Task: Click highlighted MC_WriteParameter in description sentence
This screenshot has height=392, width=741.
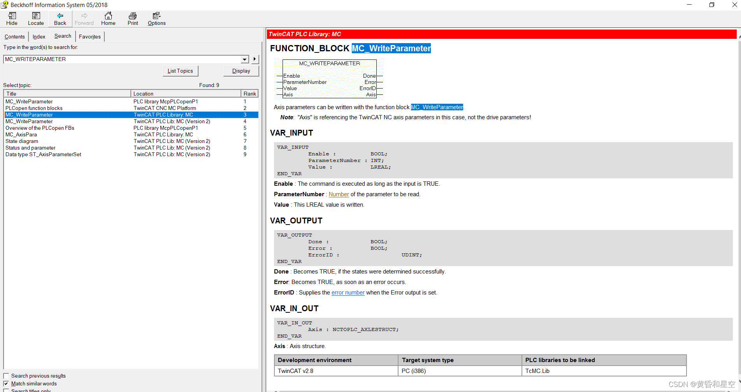Action: 437,107
